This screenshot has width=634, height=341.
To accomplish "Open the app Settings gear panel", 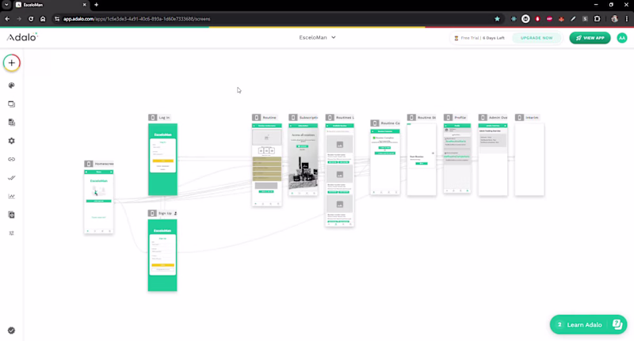I will (11, 141).
